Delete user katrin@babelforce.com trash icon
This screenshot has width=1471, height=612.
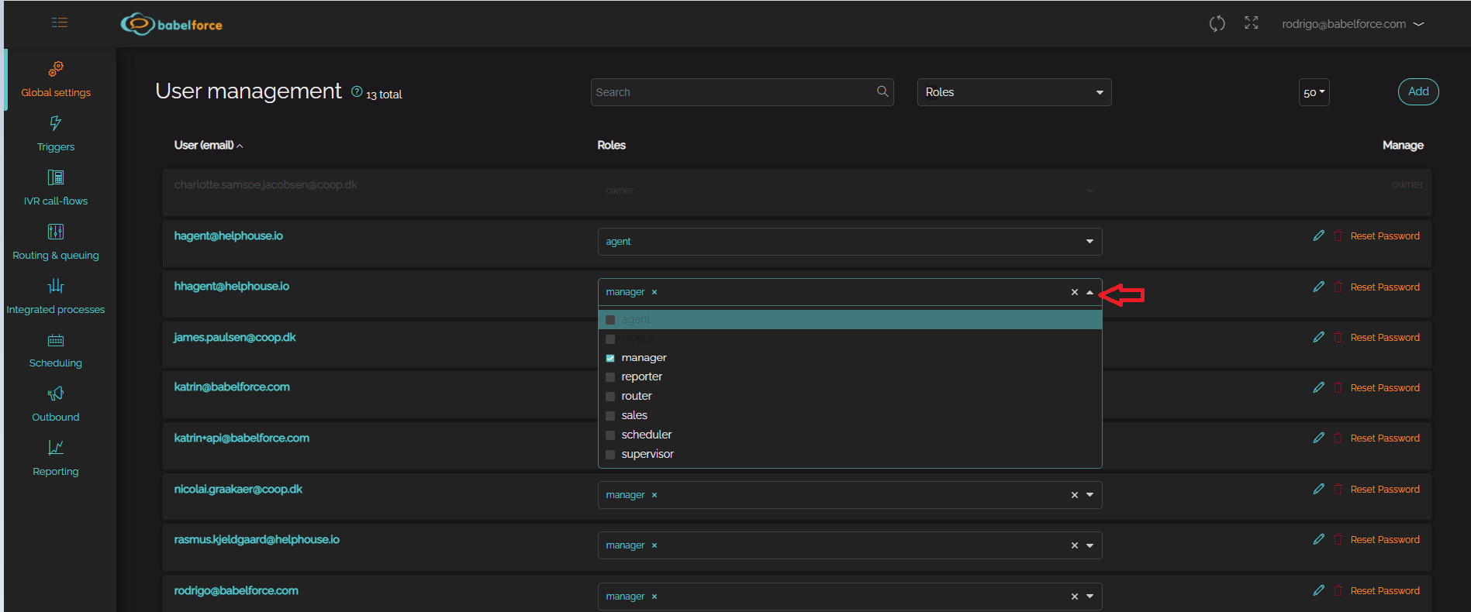[x=1338, y=387]
